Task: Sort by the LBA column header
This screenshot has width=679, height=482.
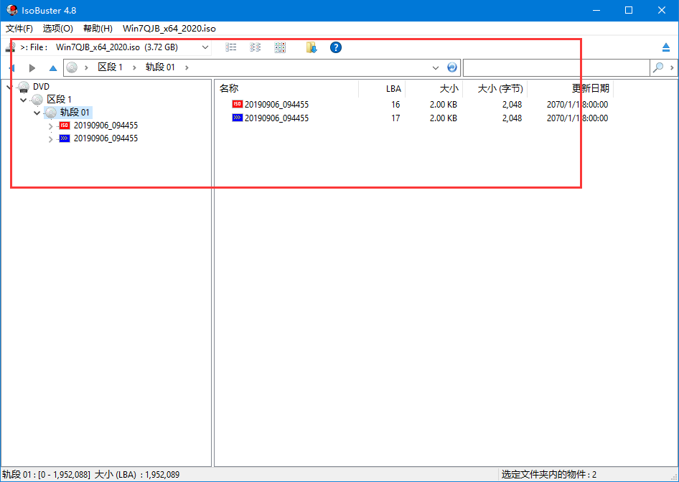Action: (393, 89)
